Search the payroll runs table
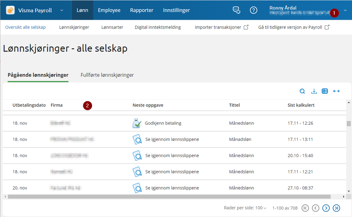 302,91
